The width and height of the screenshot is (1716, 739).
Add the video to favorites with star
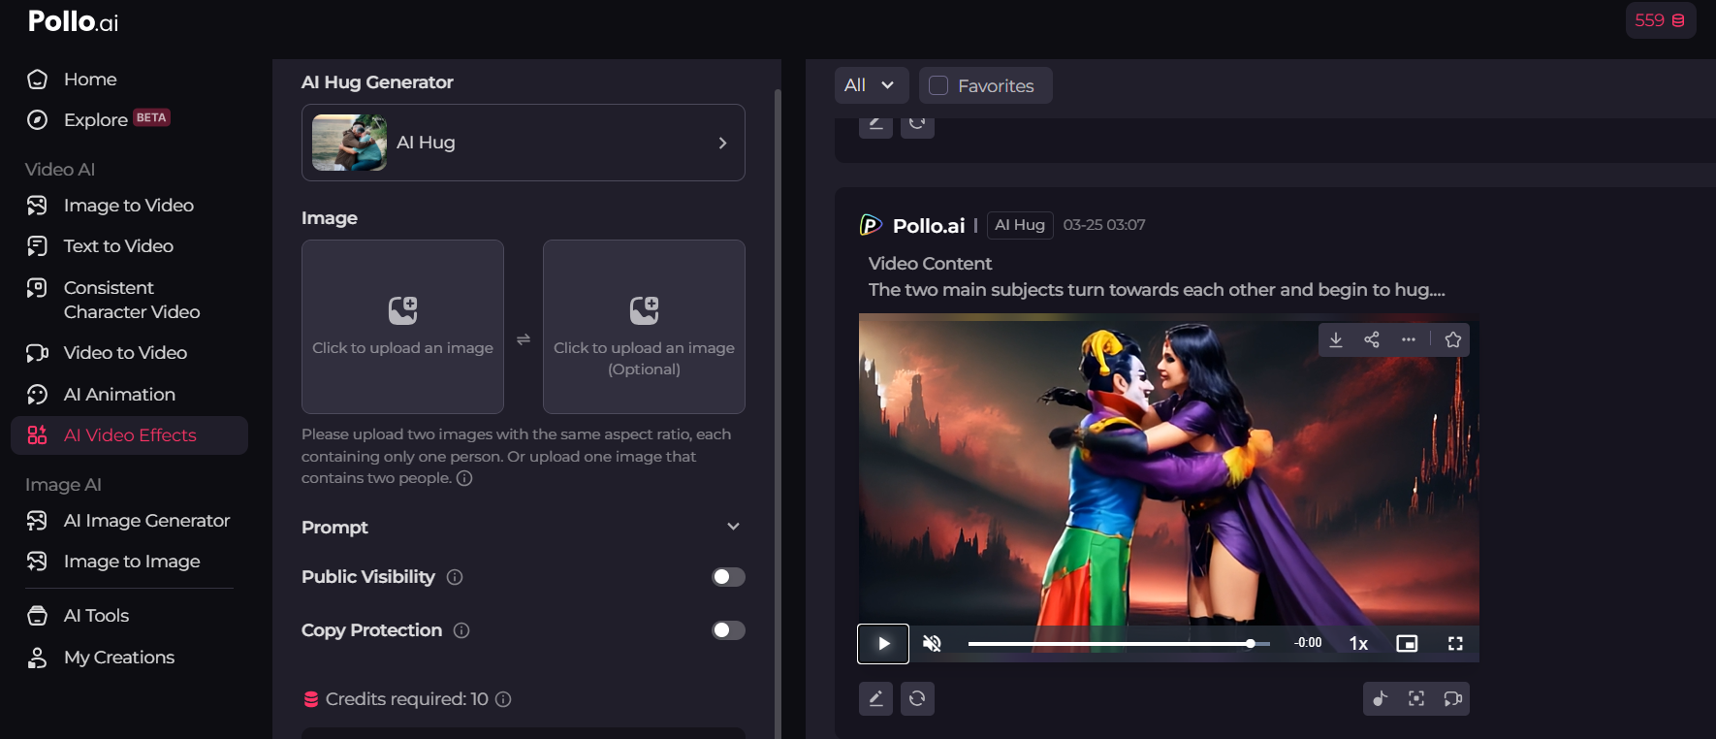(1453, 339)
